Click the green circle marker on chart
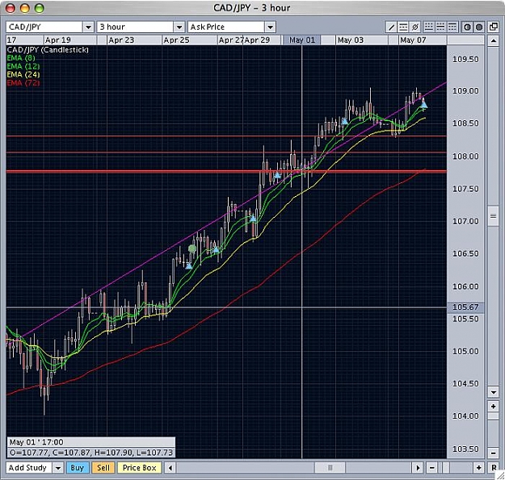Viewport: 505px width, 480px height. [192, 248]
